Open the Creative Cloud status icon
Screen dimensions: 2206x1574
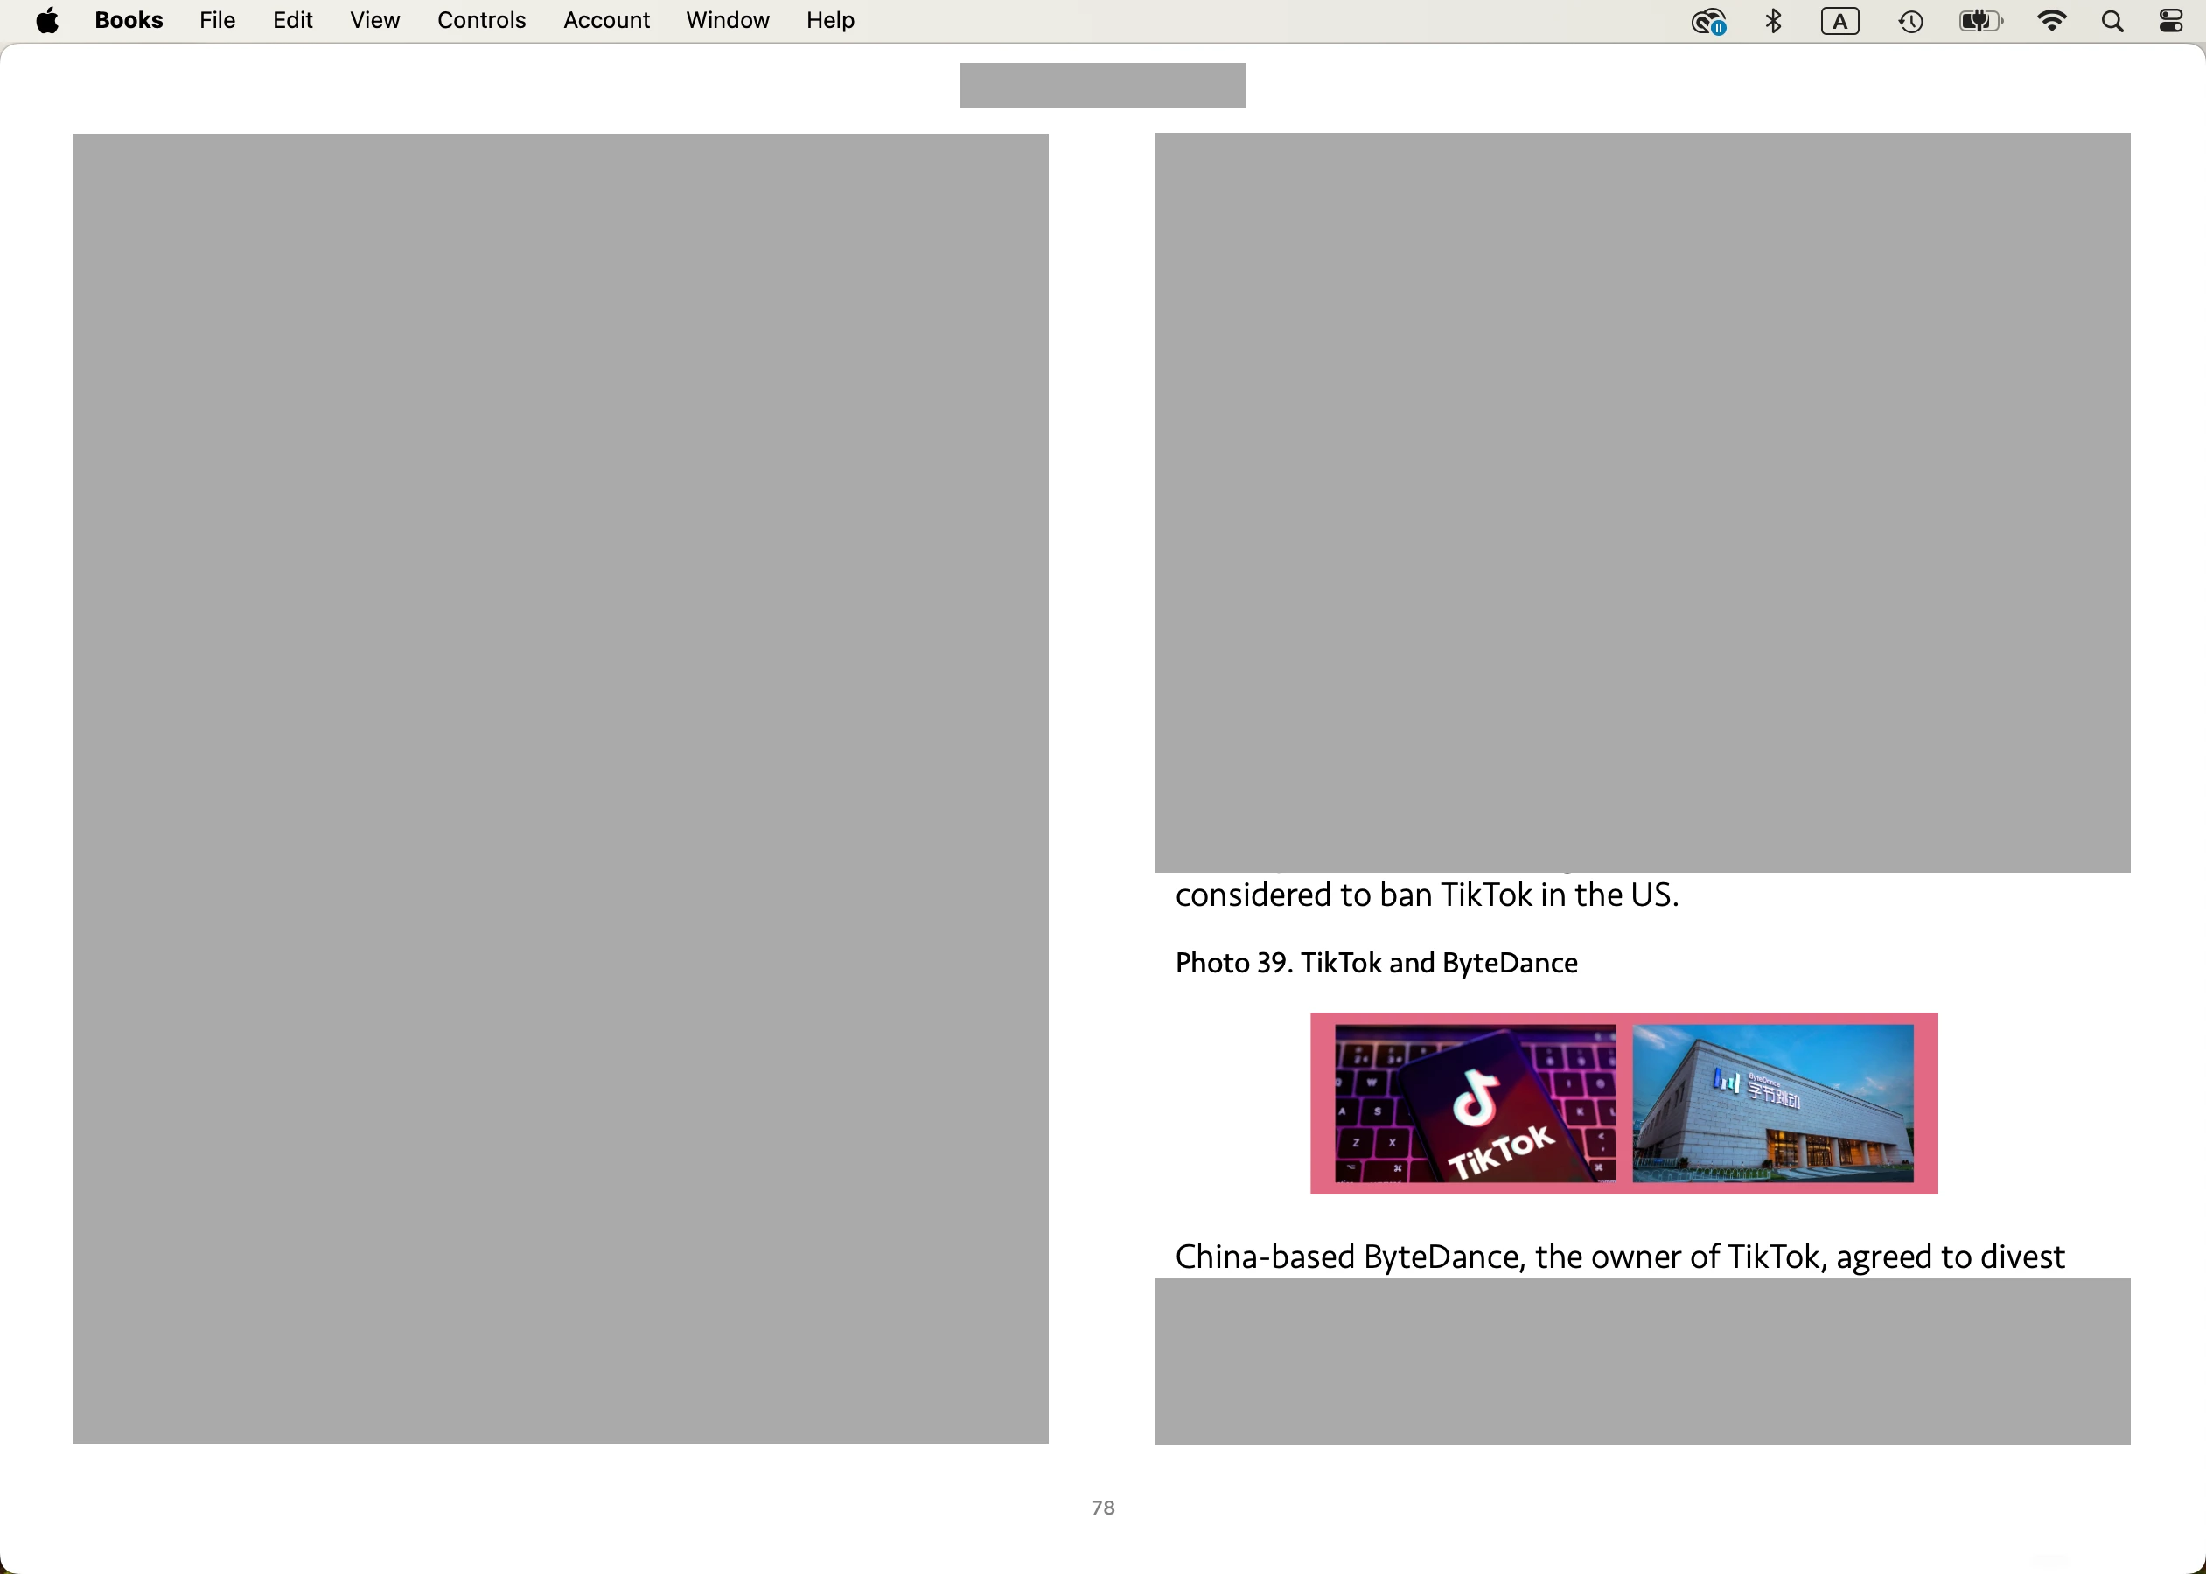[x=1707, y=21]
